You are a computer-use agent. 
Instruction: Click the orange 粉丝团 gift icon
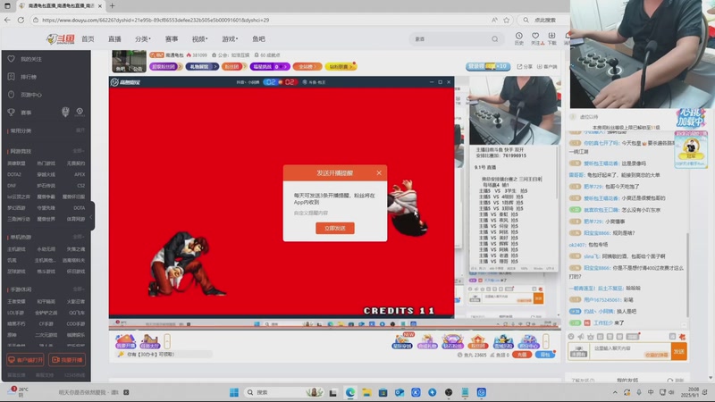(477, 341)
